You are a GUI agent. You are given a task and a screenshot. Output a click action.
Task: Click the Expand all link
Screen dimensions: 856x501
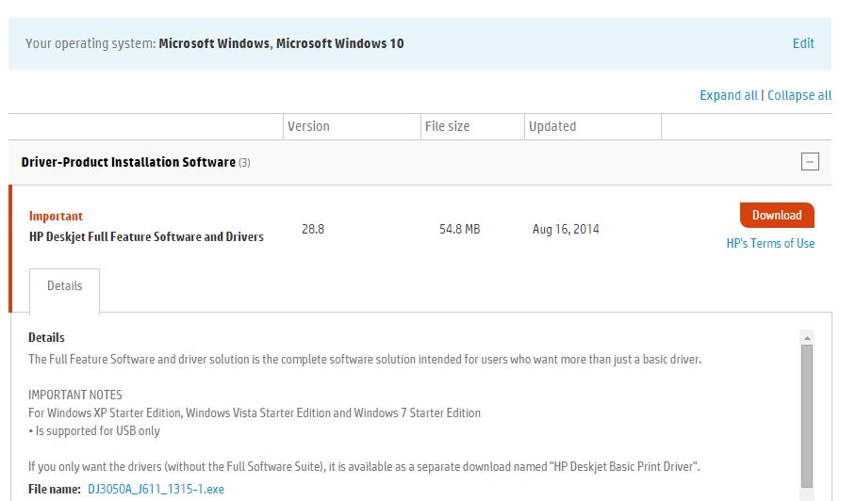coord(728,95)
